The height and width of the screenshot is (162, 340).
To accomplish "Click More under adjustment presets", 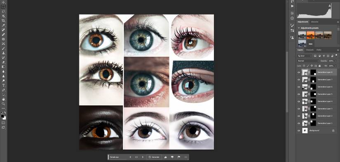I will [310, 44].
